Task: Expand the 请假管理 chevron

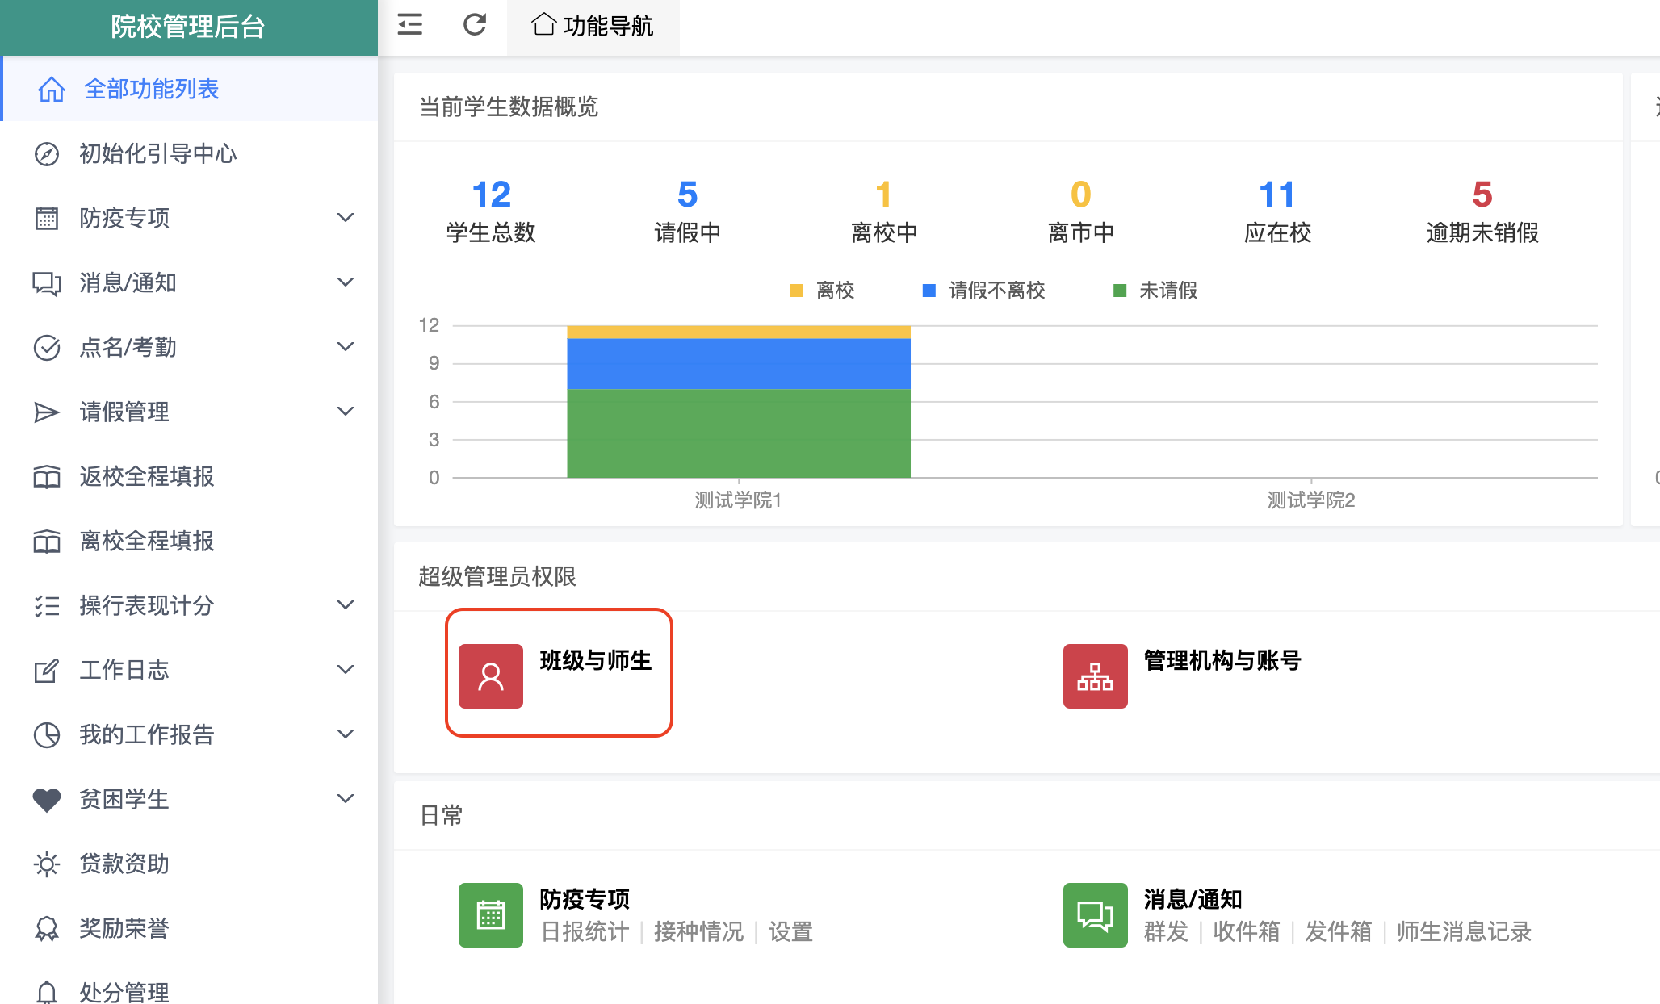Action: click(x=346, y=412)
